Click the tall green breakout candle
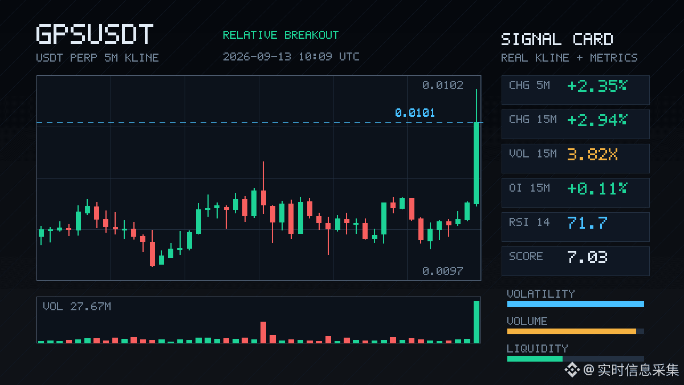Viewport: 684px width, 385px height. tap(476, 163)
